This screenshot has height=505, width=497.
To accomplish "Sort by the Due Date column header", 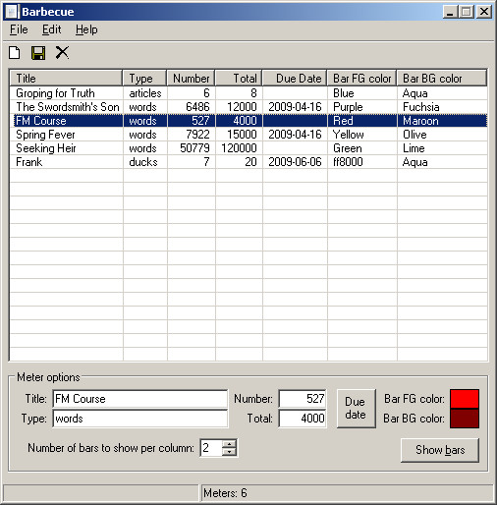I will [x=295, y=79].
